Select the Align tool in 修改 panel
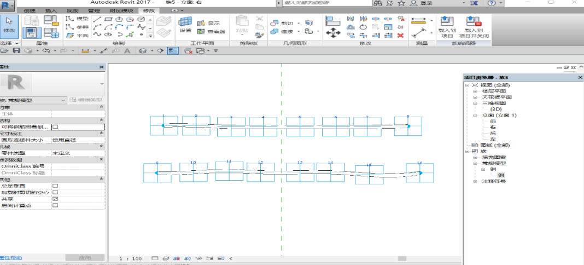The width and height of the screenshot is (584, 265). point(332,20)
